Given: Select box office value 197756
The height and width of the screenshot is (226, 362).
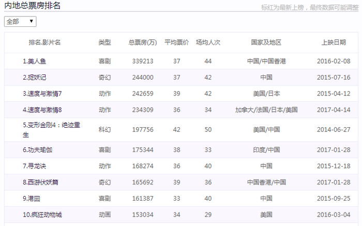Looking at the screenshot, I should (x=143, y=130).
